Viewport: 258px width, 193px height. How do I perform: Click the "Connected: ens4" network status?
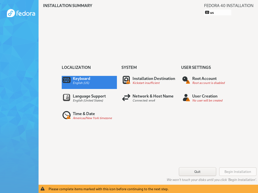click(144, 101)
